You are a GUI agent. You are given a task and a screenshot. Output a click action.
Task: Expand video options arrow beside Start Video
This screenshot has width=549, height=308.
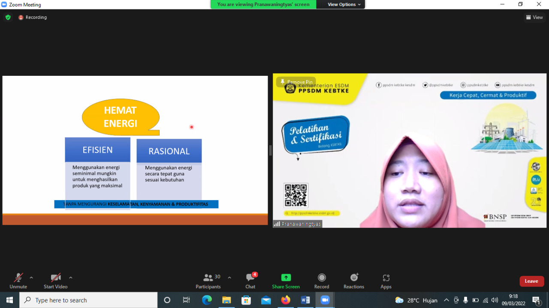coord(71,278)
